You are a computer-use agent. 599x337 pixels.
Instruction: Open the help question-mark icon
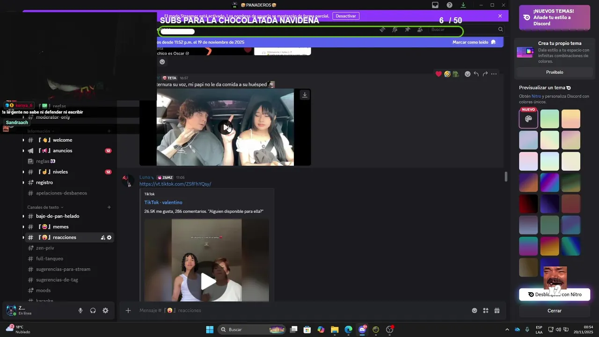449,5
